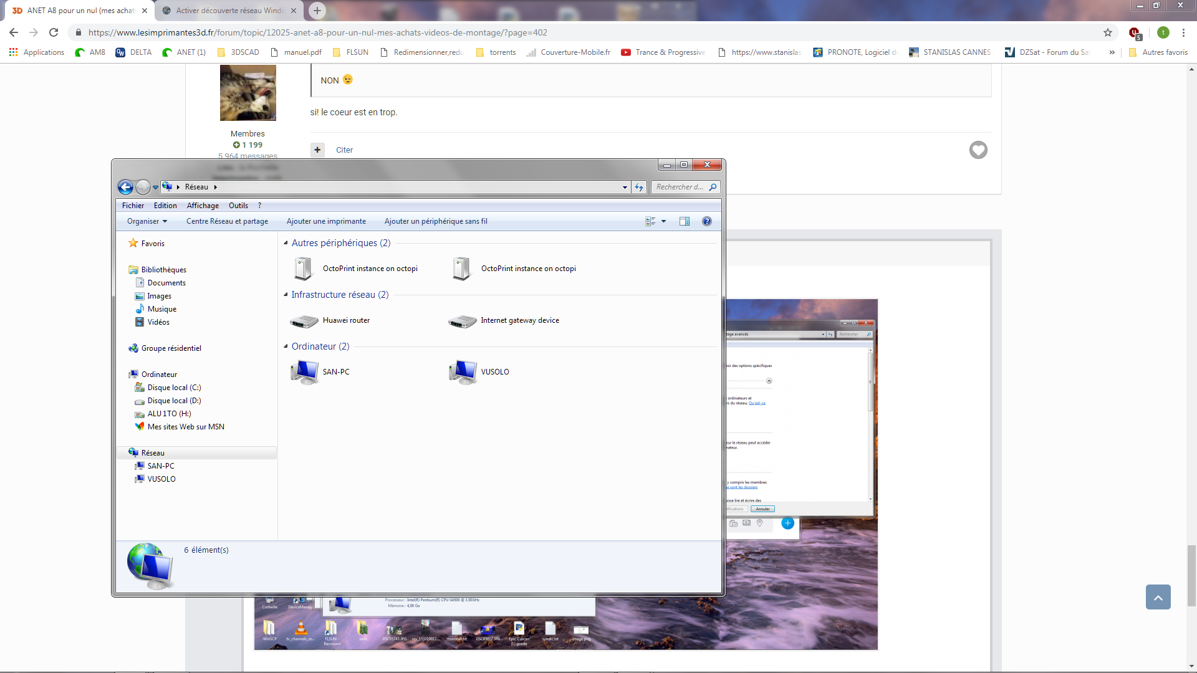
Task: Select the Huawei router icon
Action: 304,321
